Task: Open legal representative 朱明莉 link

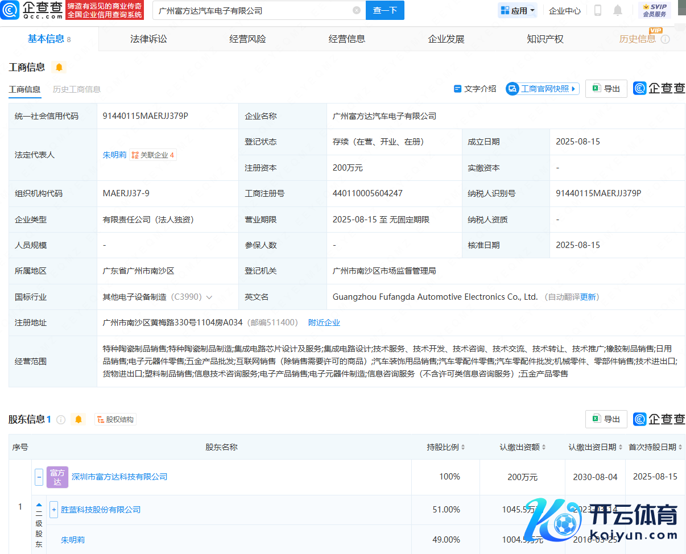Action: (x=114, y=155)
